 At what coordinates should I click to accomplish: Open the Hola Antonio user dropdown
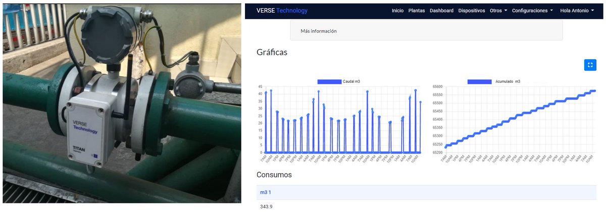coord(577,11)
